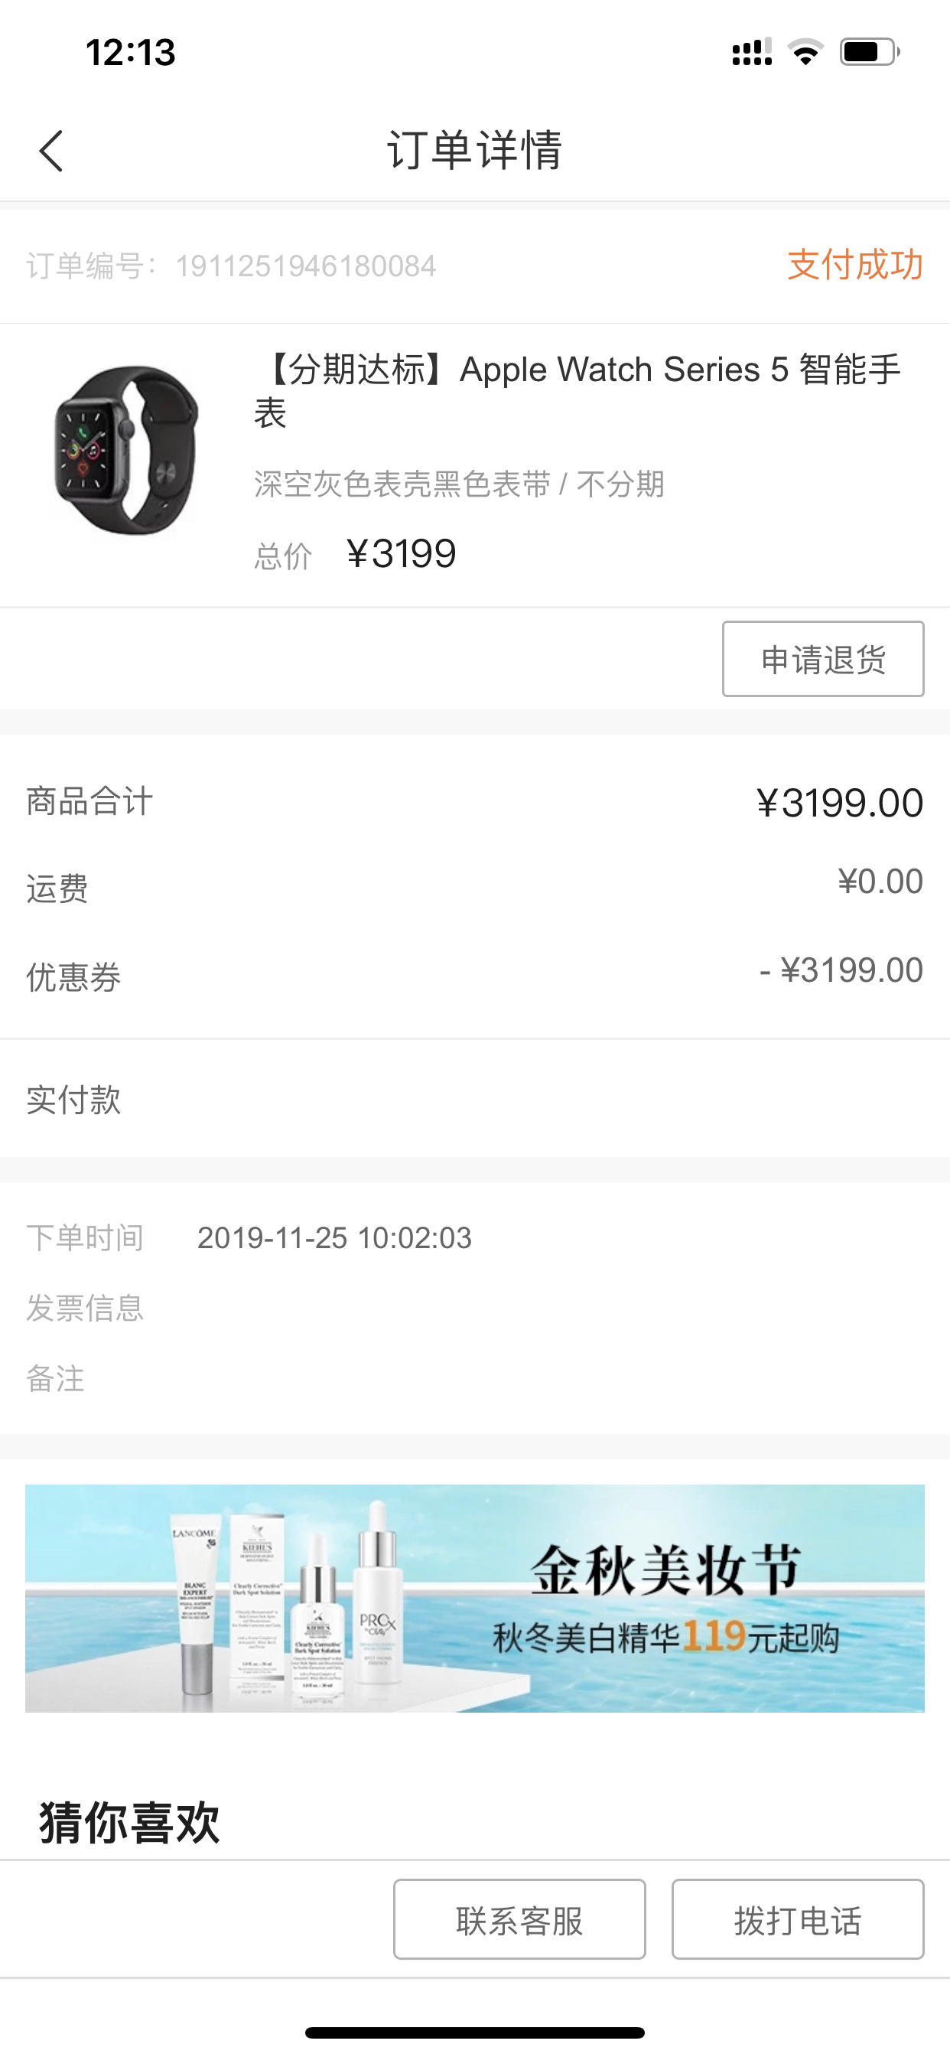
Task: Open the 金秋美妆节 promotional banner
Action: click(475, 1598)
